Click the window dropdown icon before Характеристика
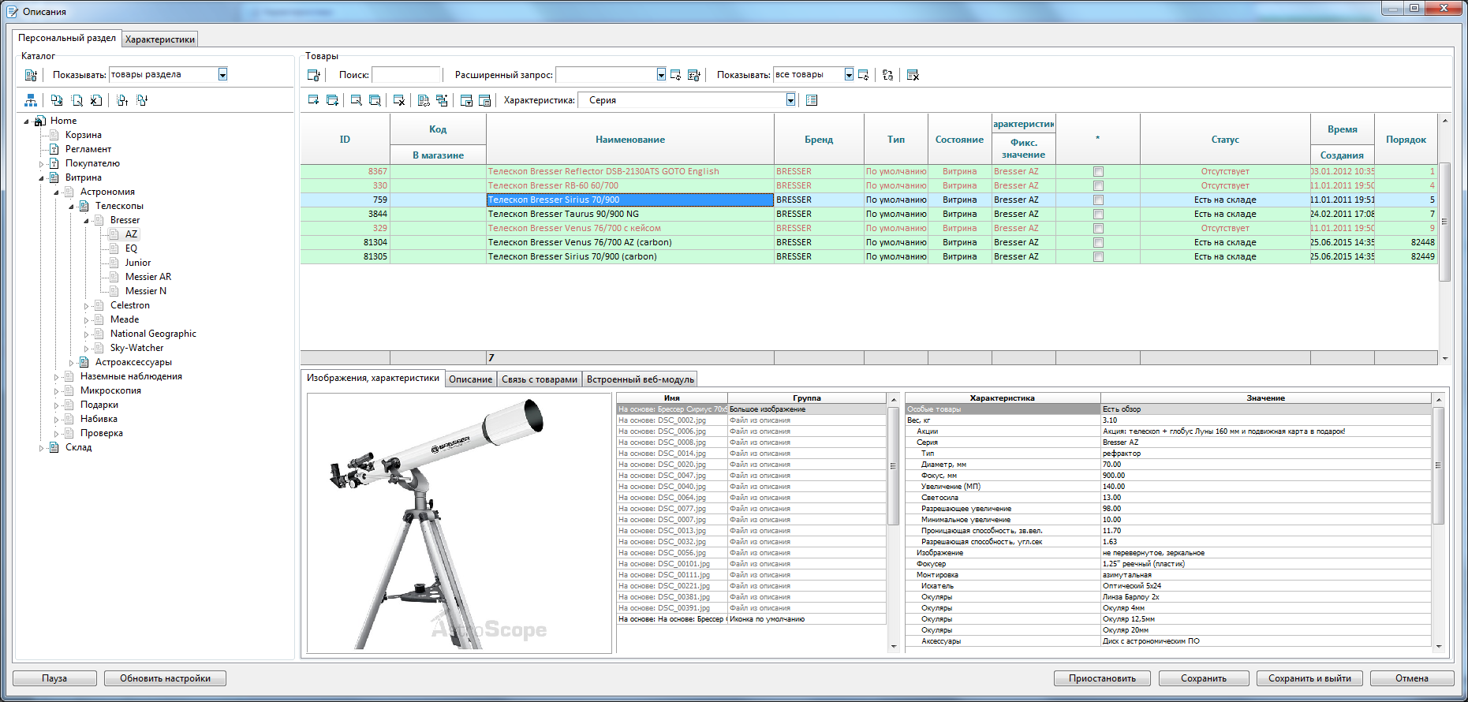1468x702 pixels. point(466,100)
